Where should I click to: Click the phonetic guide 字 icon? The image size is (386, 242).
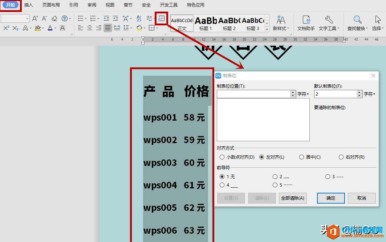point(65,18)
